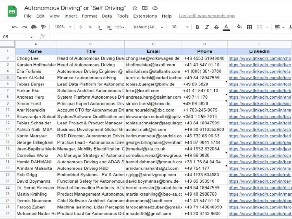Open the Edit menu
Screen dimensions: 292x219
click(40, 16)
